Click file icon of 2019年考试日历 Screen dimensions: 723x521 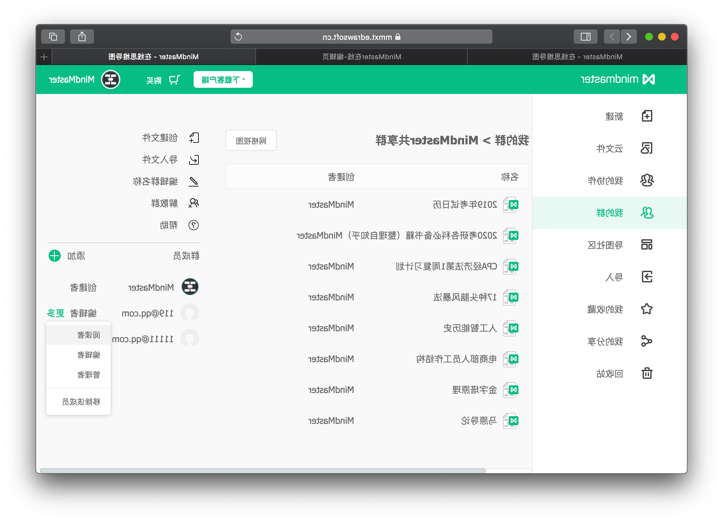click(511, 205)
